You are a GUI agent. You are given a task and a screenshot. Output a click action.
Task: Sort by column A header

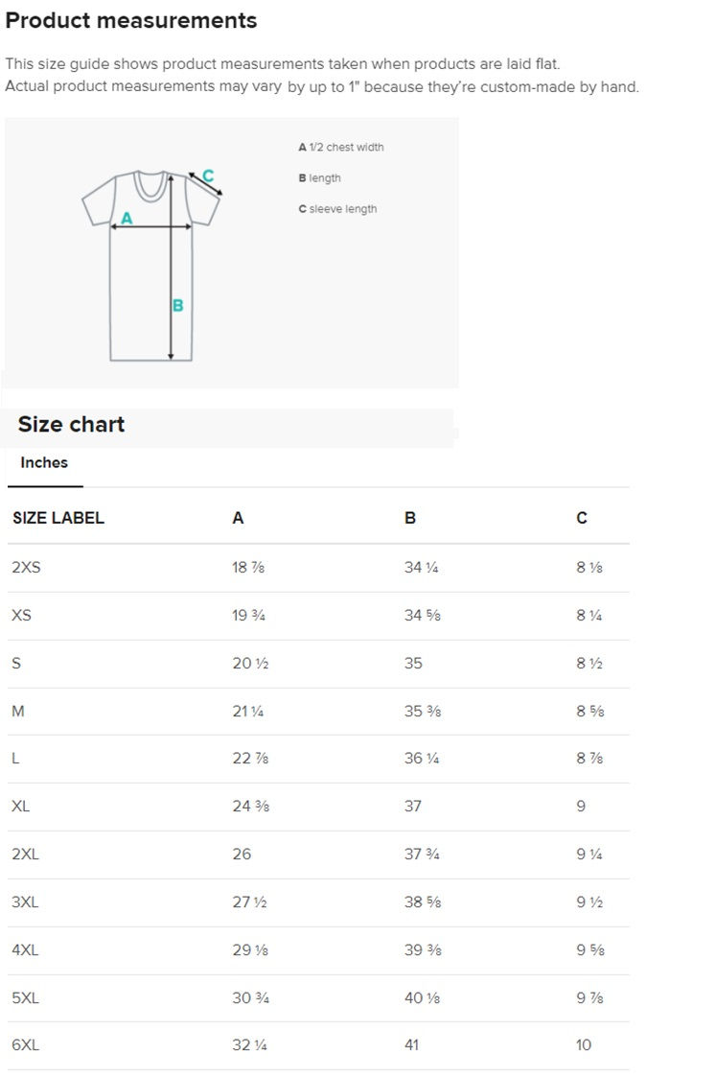click(237, 517)
